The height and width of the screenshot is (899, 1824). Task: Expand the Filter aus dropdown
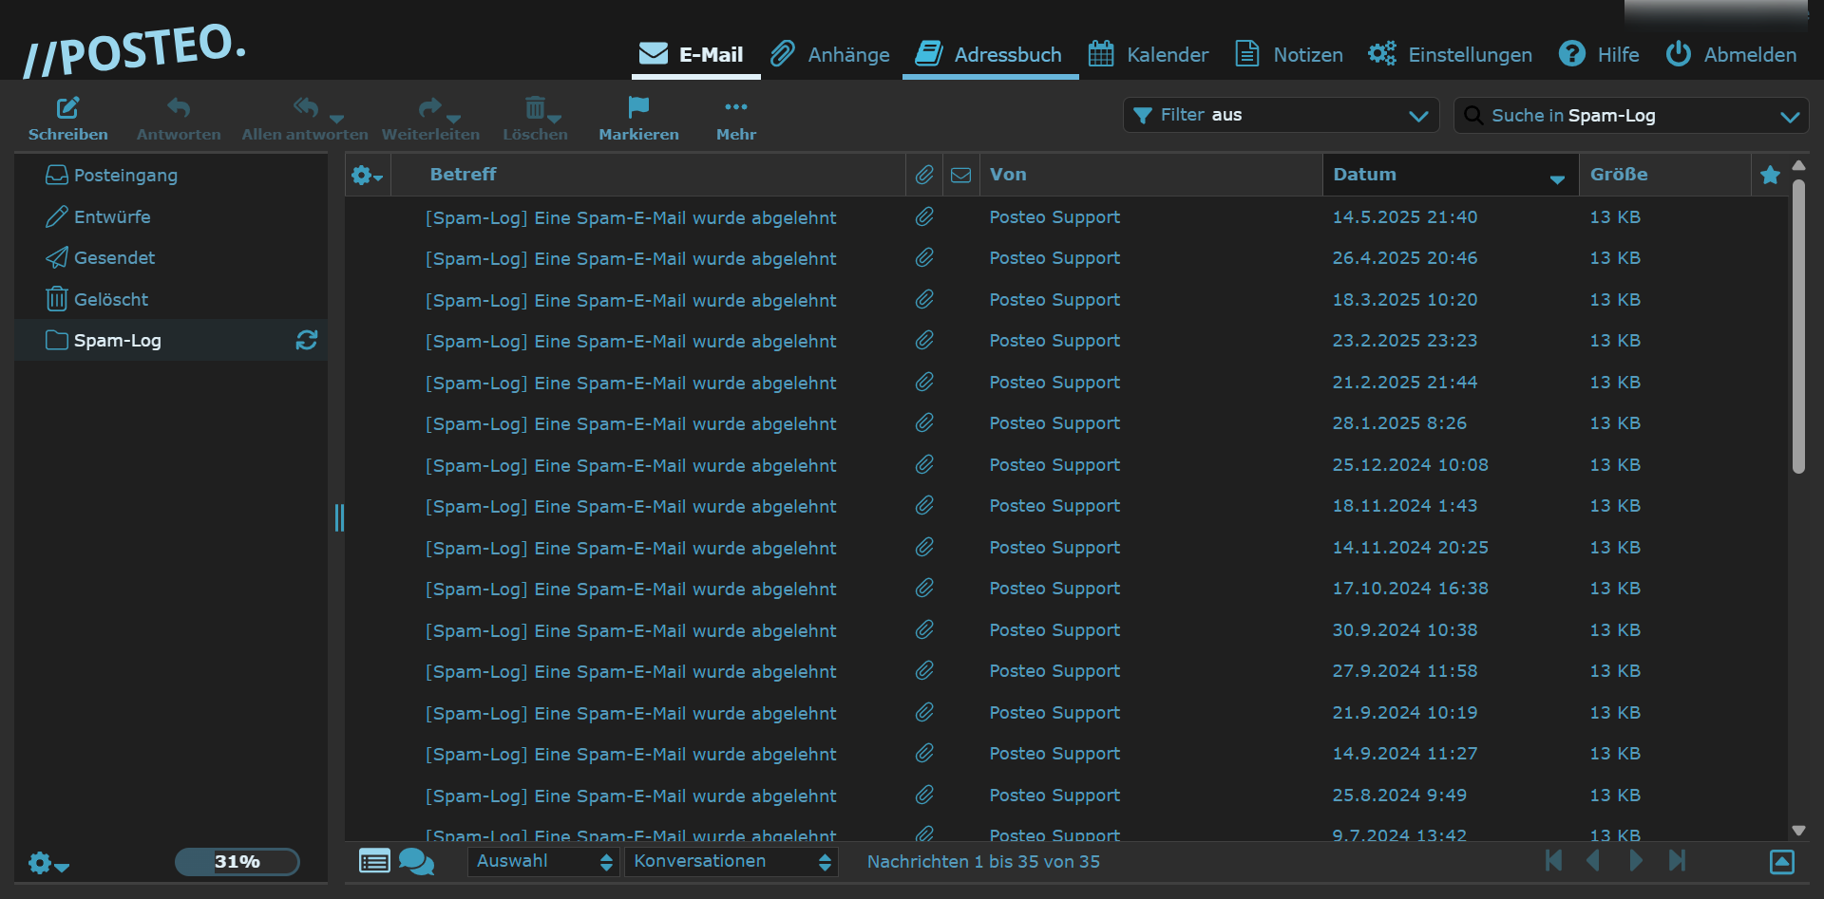pos(1280,115)
